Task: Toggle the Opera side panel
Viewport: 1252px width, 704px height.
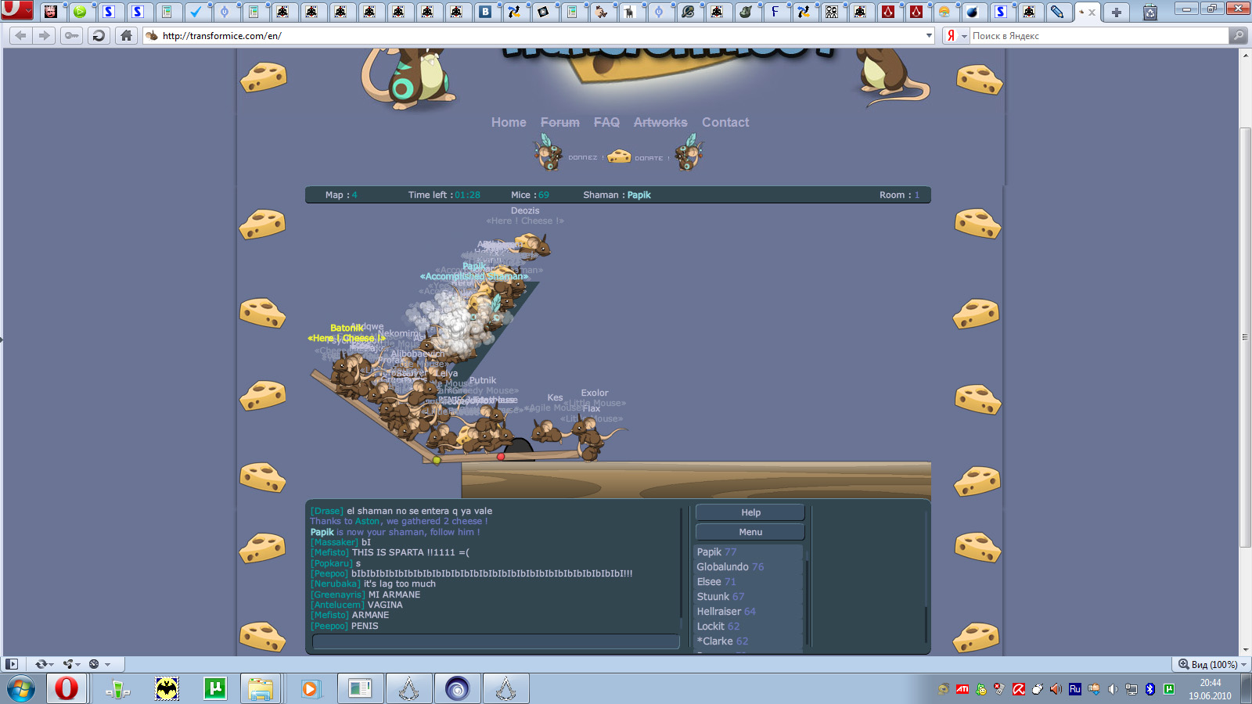Action: [12, 664]
